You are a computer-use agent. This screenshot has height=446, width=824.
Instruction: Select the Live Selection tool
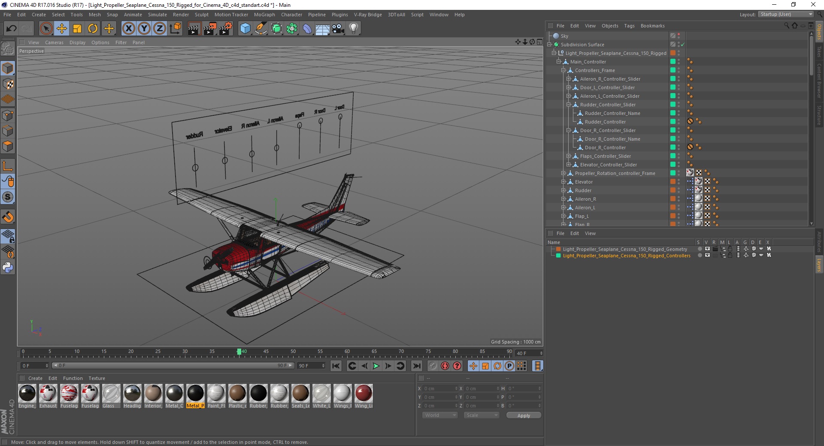tap(46, 29)
